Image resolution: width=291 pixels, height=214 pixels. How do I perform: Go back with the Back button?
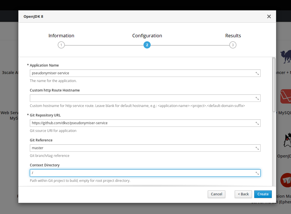[243, 194]
